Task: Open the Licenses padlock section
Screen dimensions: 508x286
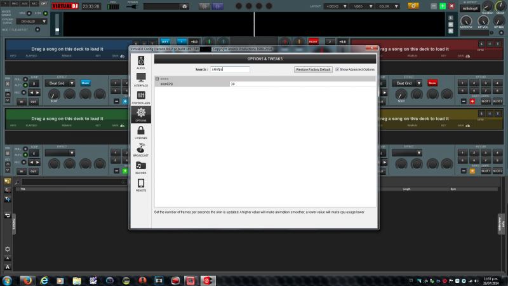Action: coord(141,132)
